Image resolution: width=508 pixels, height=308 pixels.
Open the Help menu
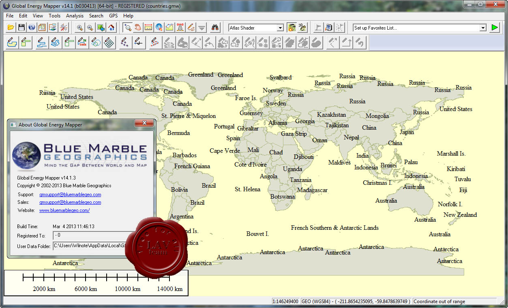click(x=128, y=16)
